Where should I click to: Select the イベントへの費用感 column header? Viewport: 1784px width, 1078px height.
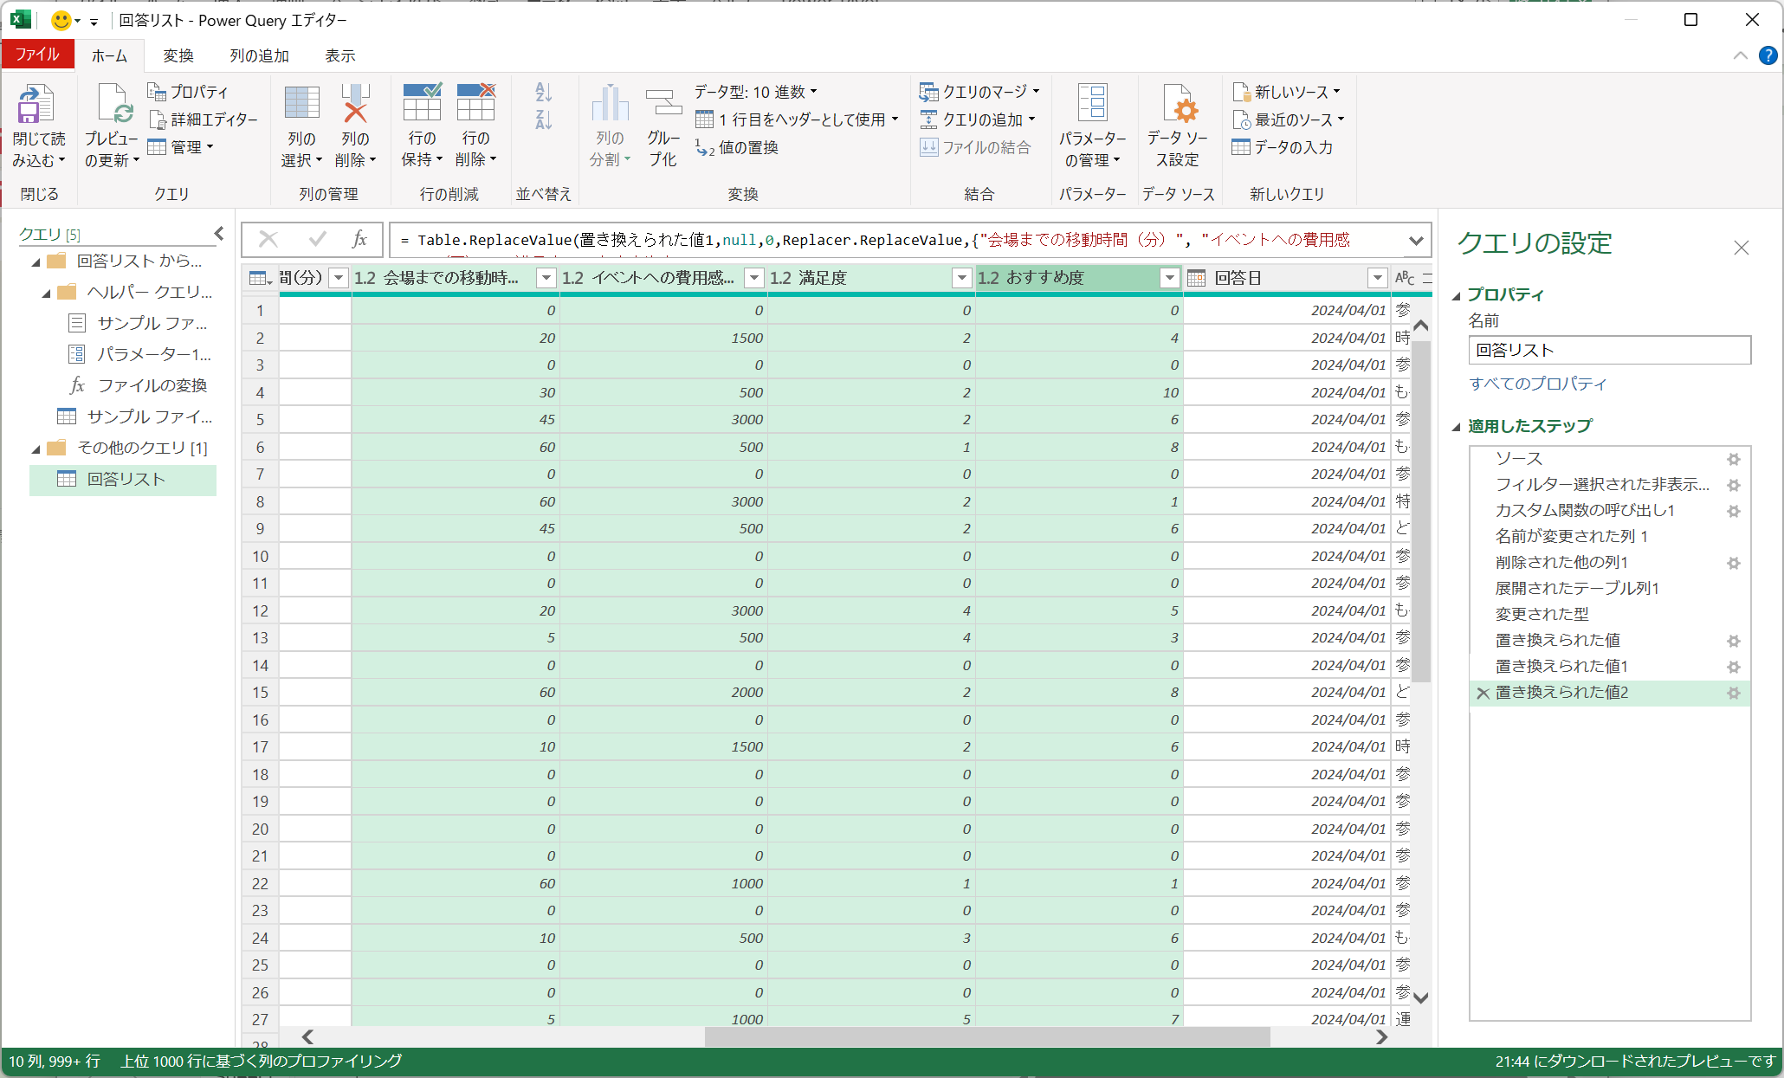tap(663, 278)
